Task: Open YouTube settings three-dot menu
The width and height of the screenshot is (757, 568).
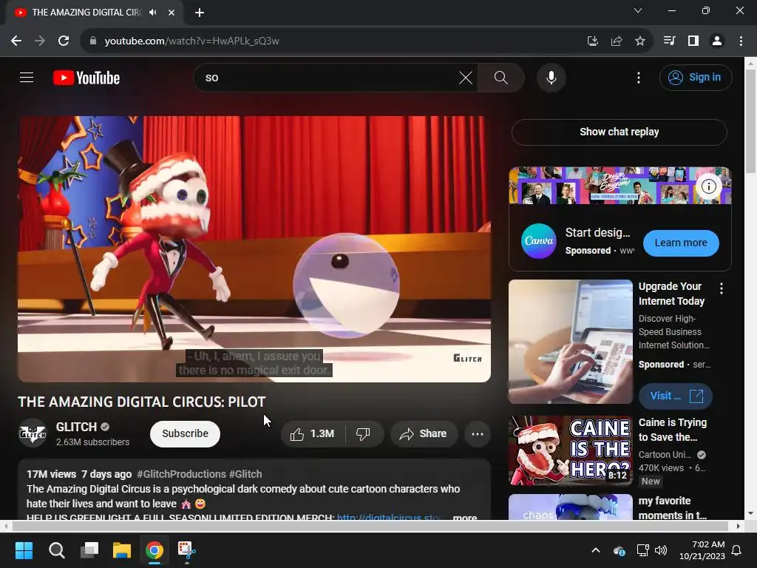Action: click(639, 77)
